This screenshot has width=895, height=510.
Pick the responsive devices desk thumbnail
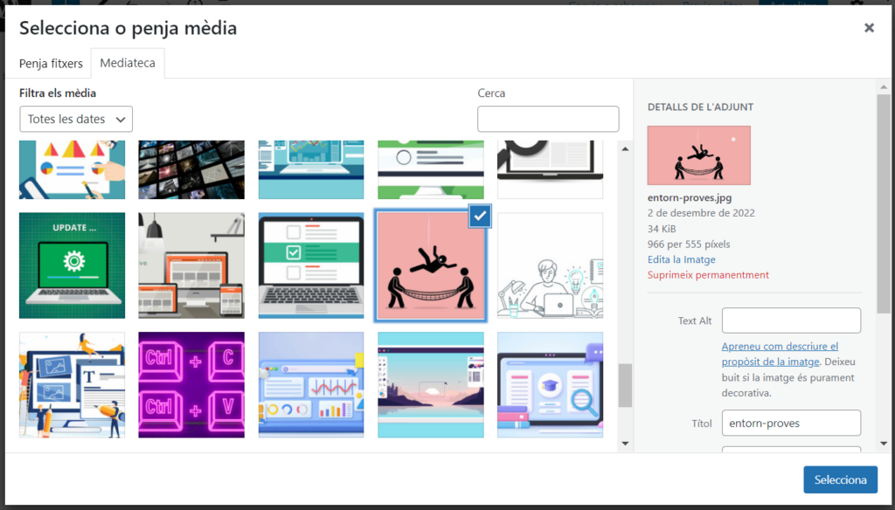(x=191, y=265)
